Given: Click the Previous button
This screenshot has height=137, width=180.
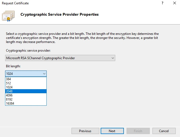Looking at the screenshot, I should click(85, 131).
